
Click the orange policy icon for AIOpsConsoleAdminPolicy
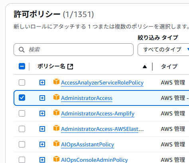click(x=56, y=159)
